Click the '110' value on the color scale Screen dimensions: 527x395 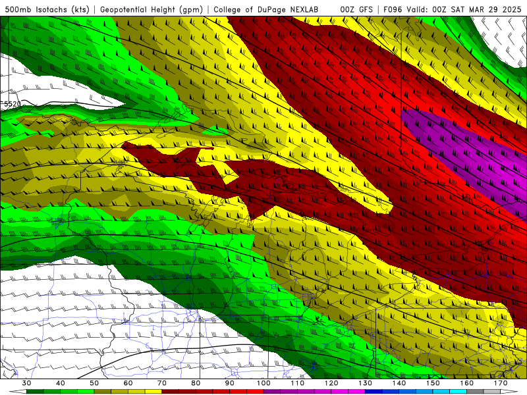pos(298,383)
